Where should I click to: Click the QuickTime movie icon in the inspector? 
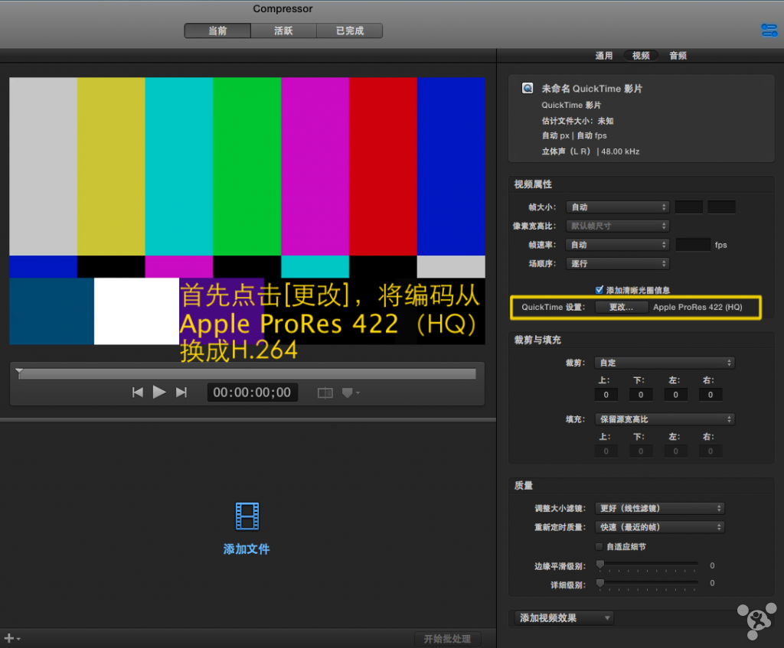click(x=528, y=89)
